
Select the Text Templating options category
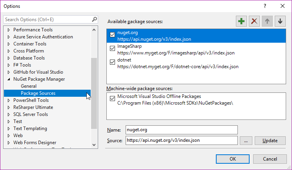[x=30, y=128]
